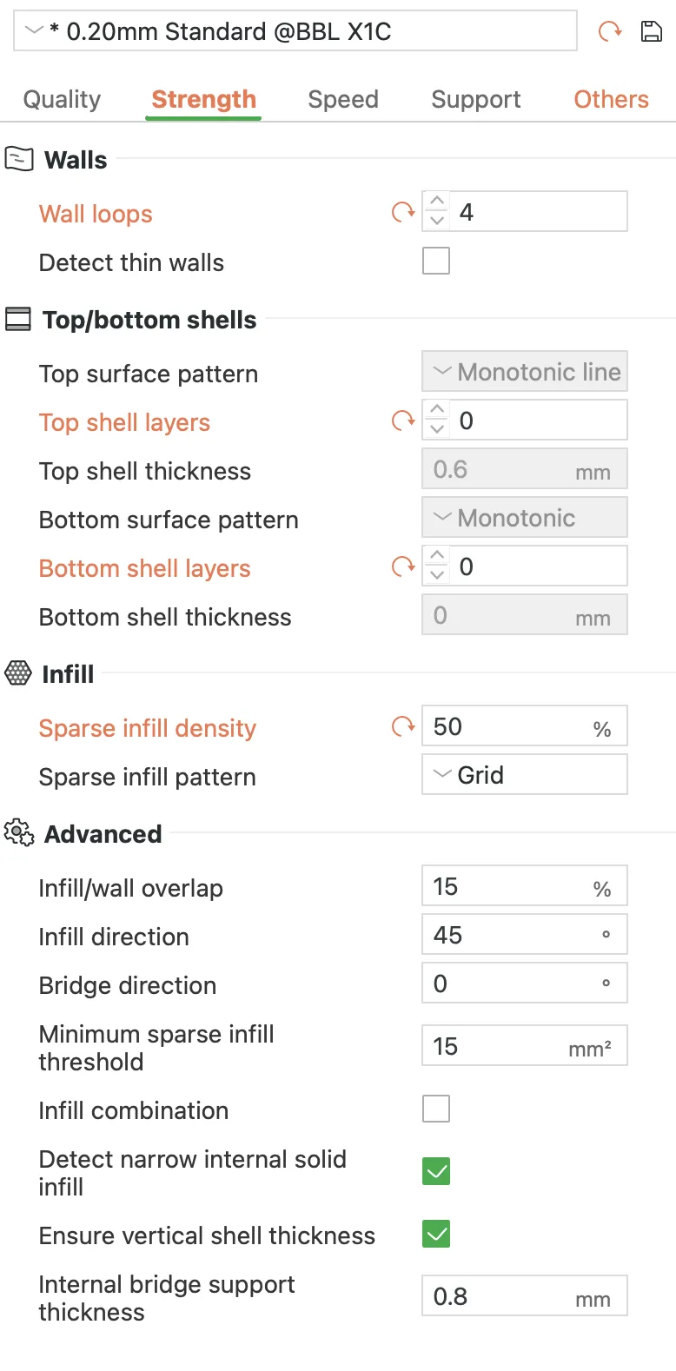
Task: Save the preset with the floppy disk icon
Action: [651, 32]
